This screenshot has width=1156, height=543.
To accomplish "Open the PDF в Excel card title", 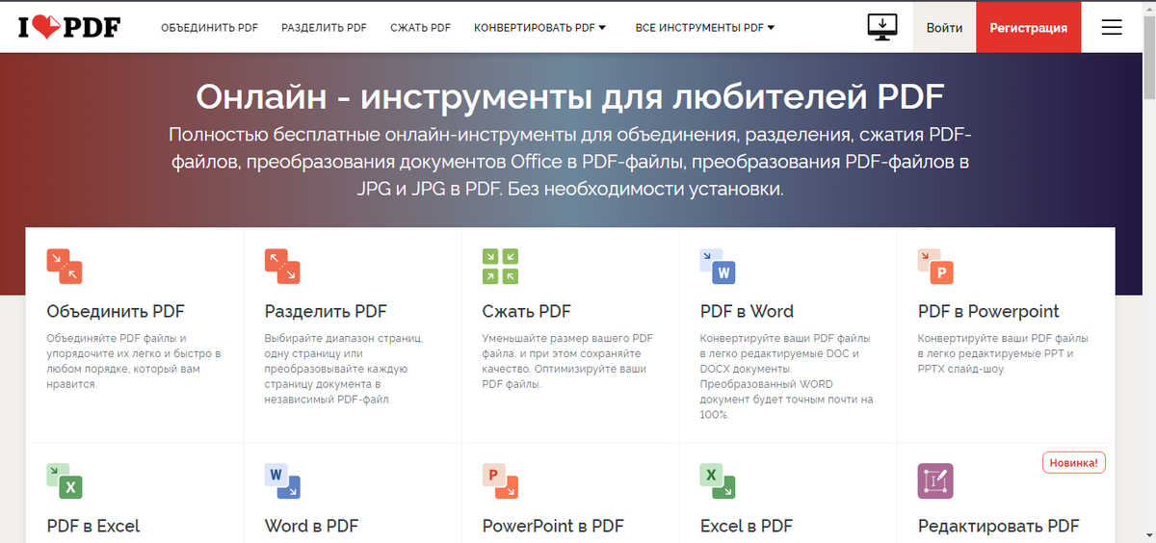I will pyautogui.click(x=93, y=526).
